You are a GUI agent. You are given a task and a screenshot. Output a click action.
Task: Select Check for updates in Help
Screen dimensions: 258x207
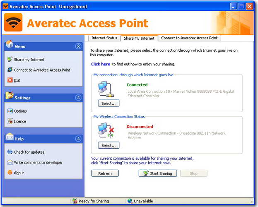(x=29, y=152)
